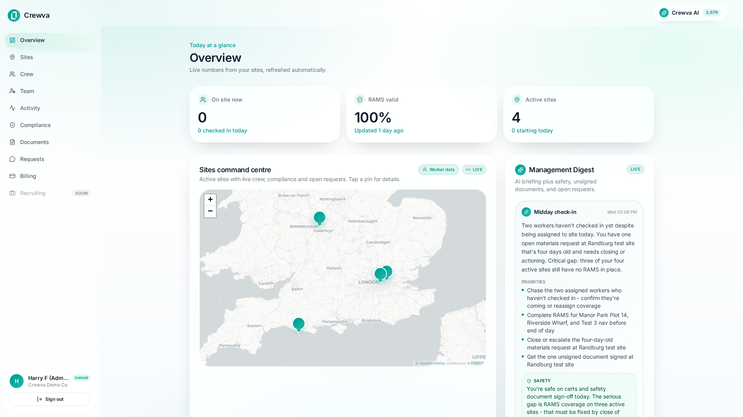Click the On site now people icon
The image size is (743, 417).
[203, 100]
